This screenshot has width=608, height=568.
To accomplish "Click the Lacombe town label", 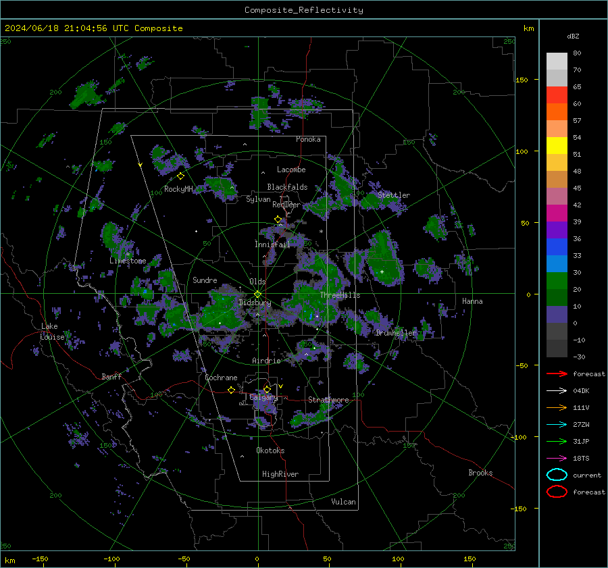I will (291, 170).
